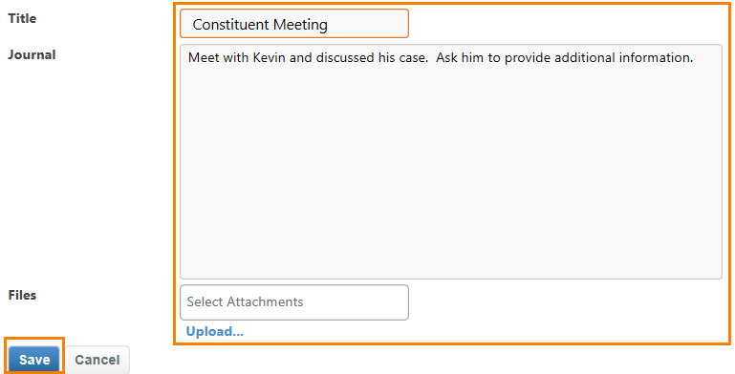Click the Files field label
Screen dimensions: 735x374
(22, 296)
